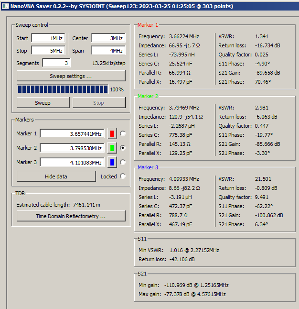Click the Center frequency input field
Viewport: 299px width, 309px height.
click(x=108, y=38)
